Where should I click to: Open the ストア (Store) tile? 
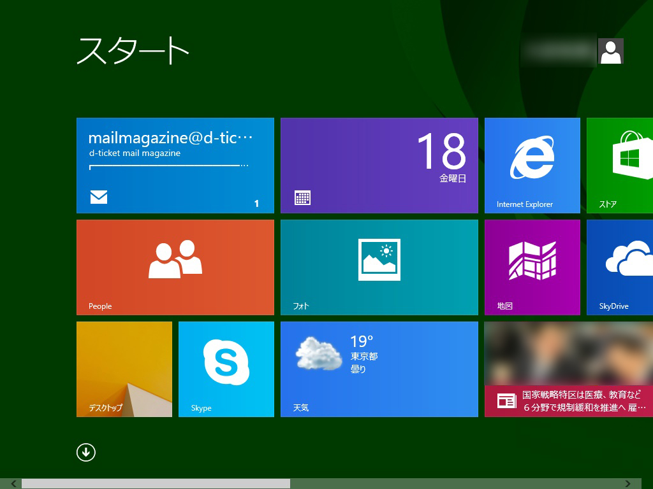pyautogui.click(x=620, y=166)
